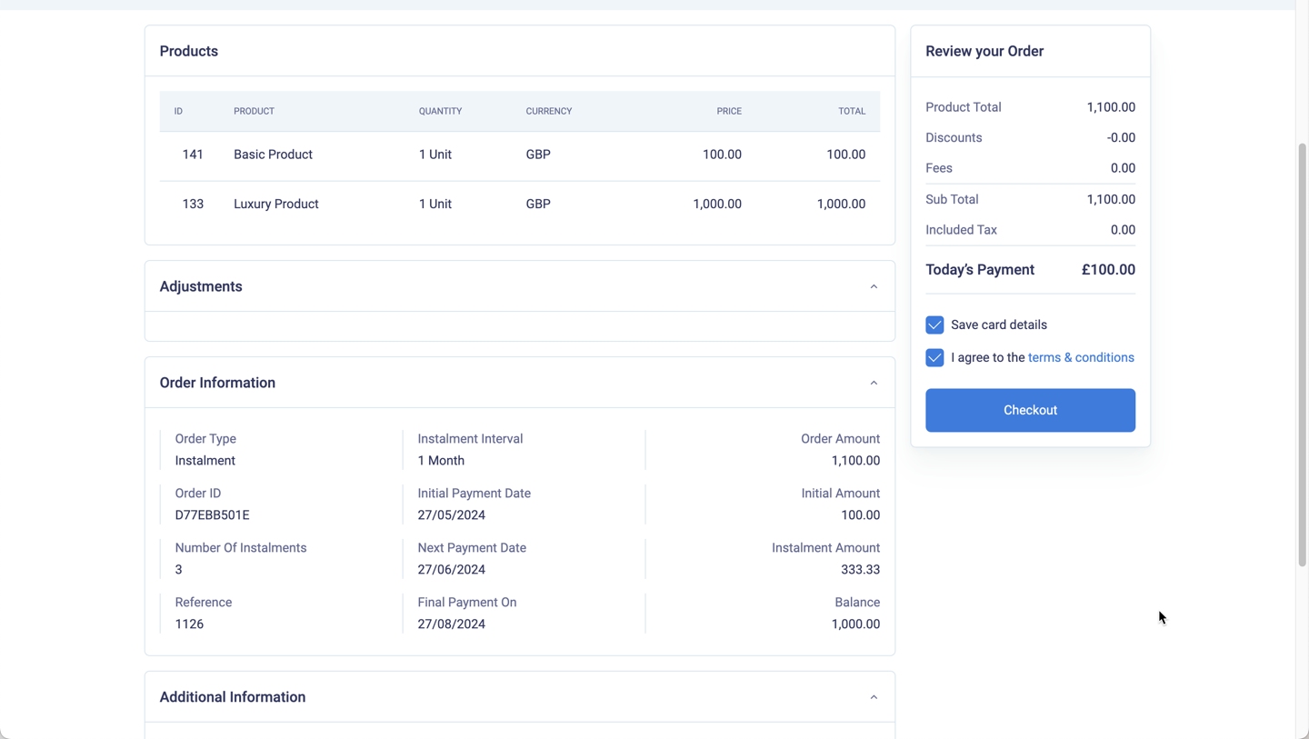1309x739 pixels.
Task: Click product ID 133
Action: pyautogui.click(x=193, y=204)
